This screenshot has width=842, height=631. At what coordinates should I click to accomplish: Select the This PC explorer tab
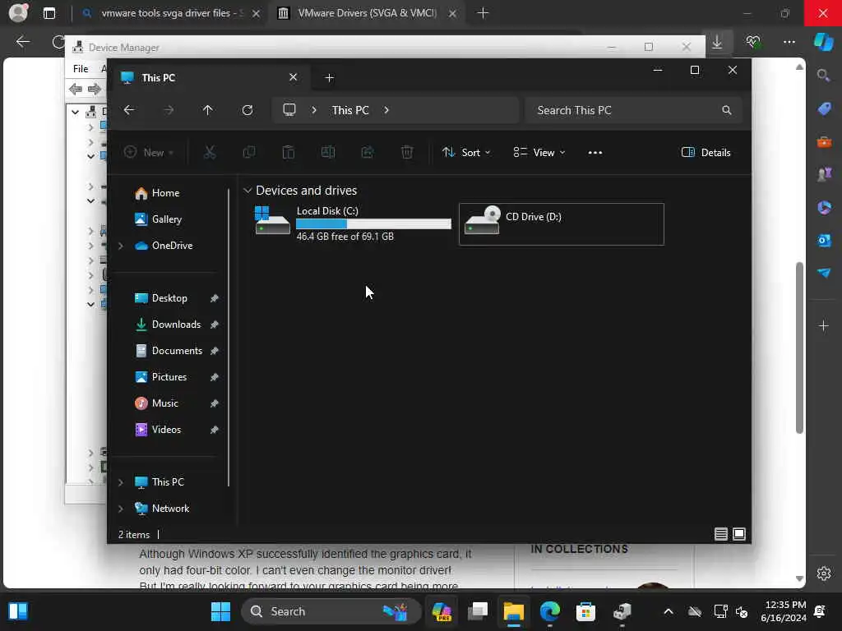click(210, 78)
